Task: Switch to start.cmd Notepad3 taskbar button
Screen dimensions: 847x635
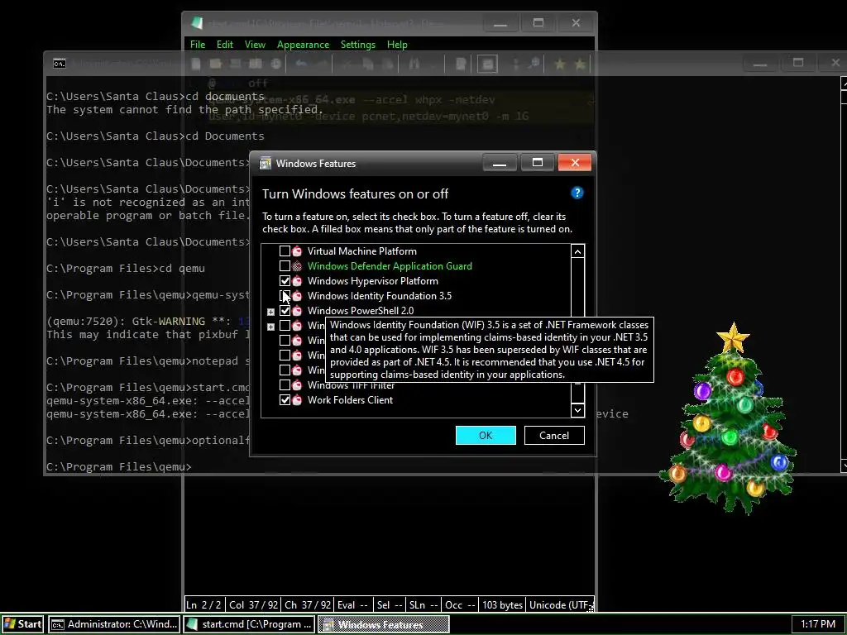Action: pos(249,624)
